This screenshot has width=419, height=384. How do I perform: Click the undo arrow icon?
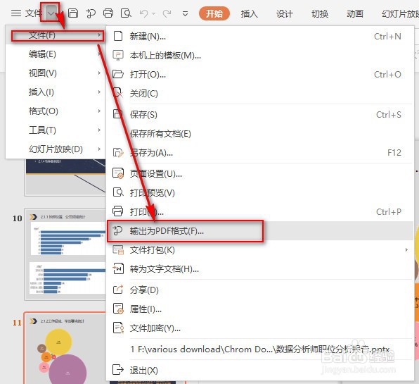pyautogui.click(x=143, y=13)
